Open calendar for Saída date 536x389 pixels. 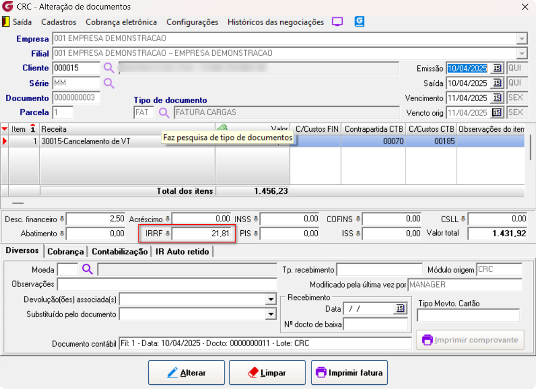pyautogui.click(x=497, y=83)
